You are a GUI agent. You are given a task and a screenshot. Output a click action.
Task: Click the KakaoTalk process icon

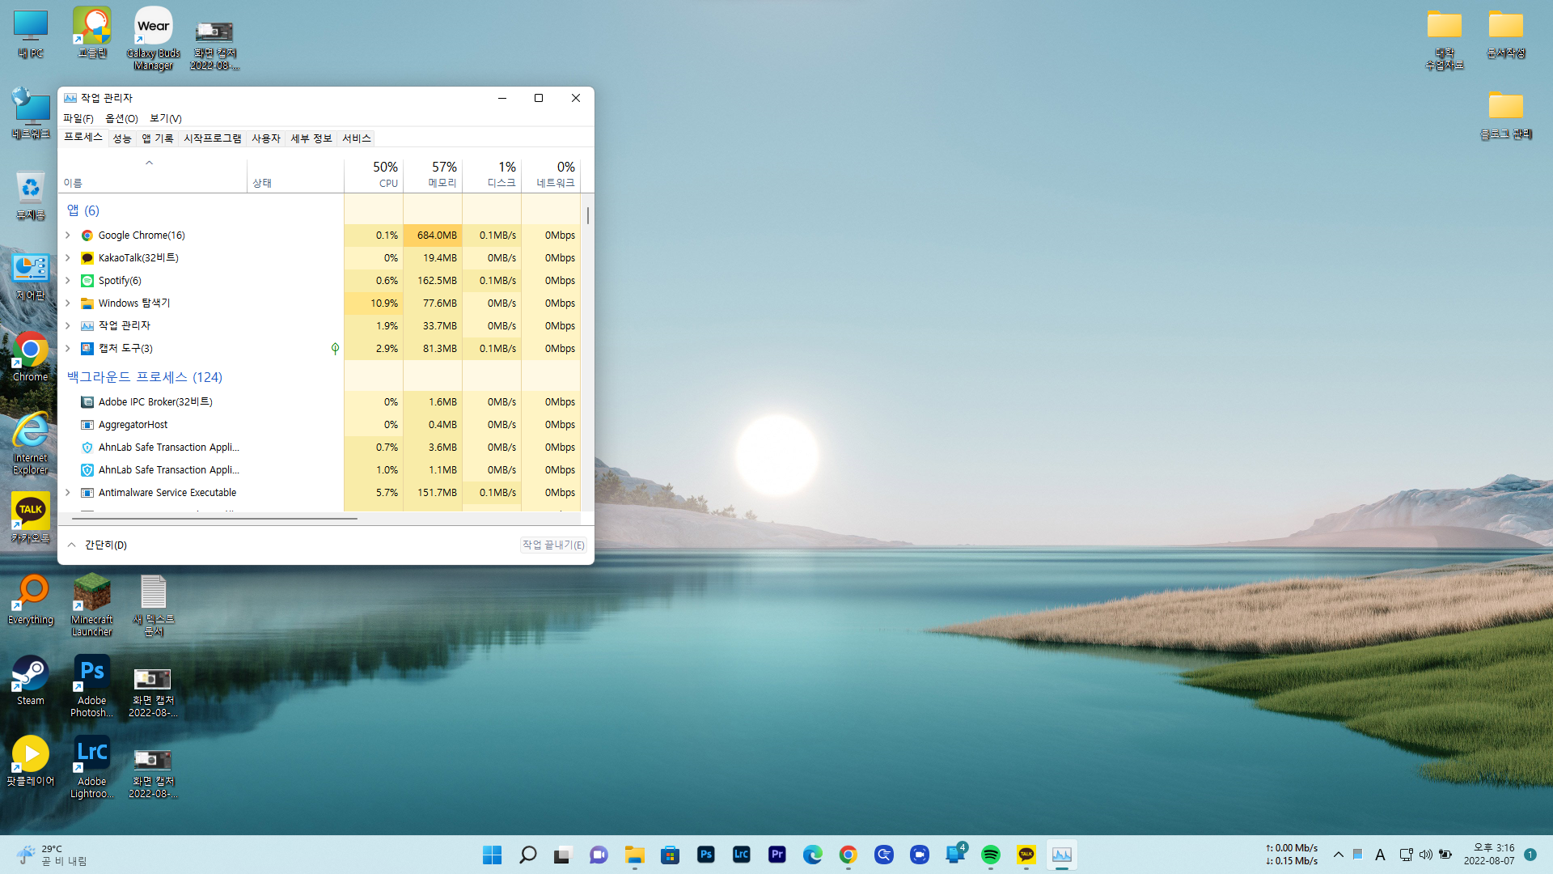(x=87, y=258)
